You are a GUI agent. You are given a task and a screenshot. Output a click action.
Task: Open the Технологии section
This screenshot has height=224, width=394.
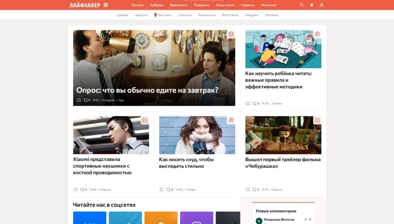(207, 15)
